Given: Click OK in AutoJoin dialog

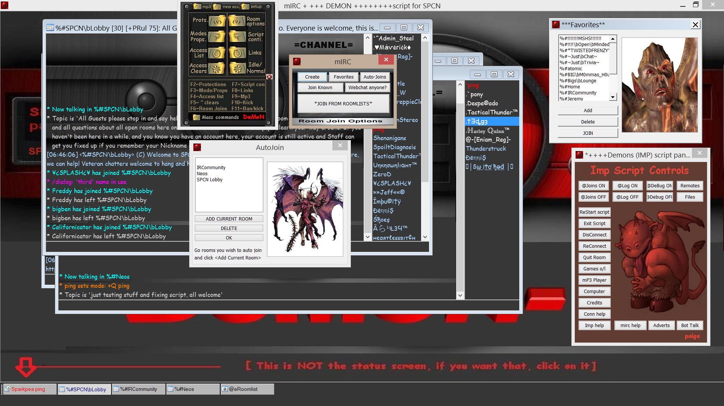Looking at the screenshot, I should pos(229,238).
